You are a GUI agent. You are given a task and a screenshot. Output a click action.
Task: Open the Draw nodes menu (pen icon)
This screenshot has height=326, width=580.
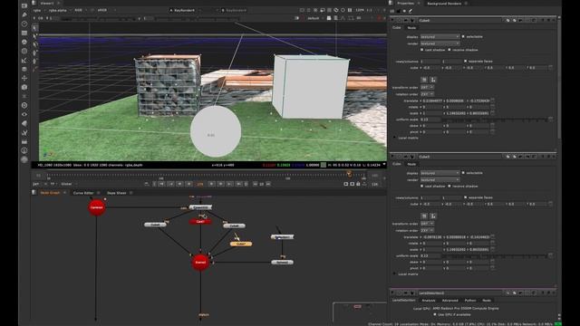coord(24,14)
